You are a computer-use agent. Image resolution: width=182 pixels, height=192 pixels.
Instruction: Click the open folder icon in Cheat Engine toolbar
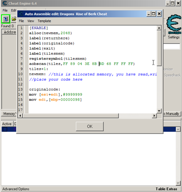pos(14,19)
